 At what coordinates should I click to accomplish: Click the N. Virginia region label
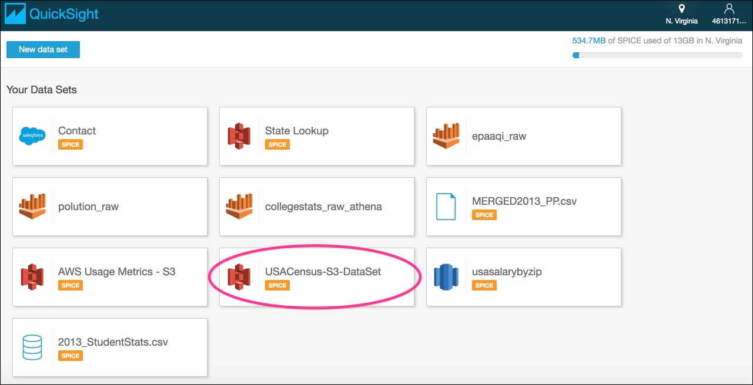tap(682, 21)
